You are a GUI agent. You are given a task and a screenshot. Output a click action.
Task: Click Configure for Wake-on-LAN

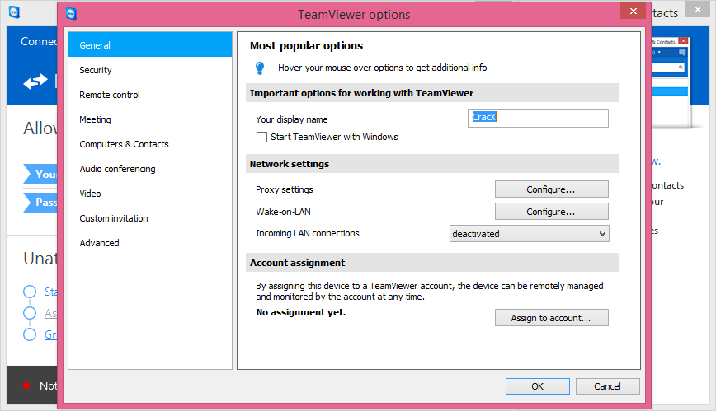(x=551, y=212)
